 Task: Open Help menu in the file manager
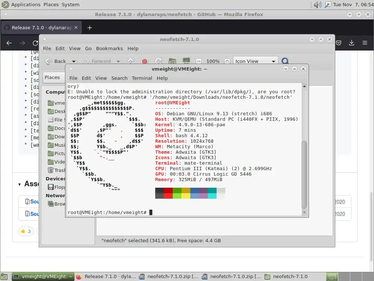point(133,49)
